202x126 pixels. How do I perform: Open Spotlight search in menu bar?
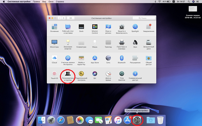(x=189, y=2)
